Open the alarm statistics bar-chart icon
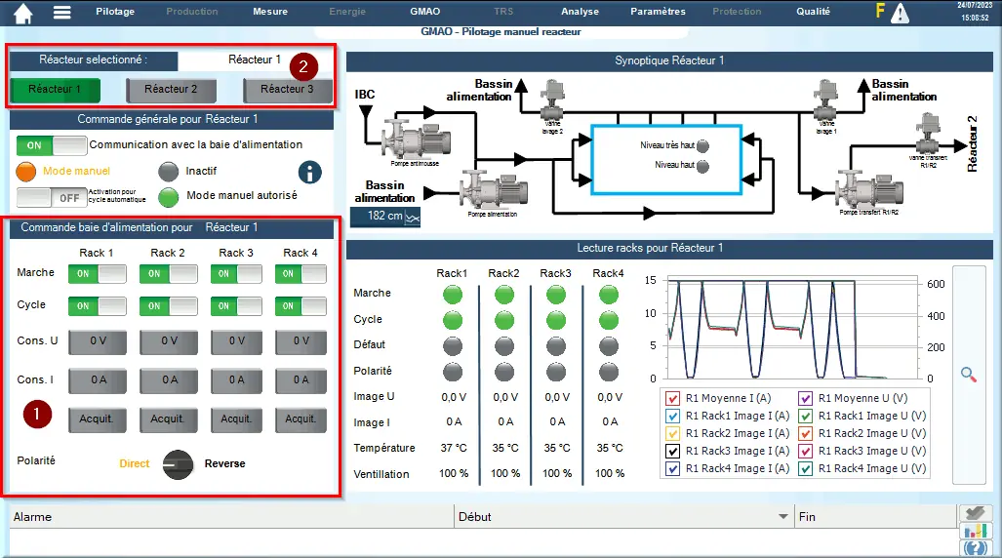 (x=975, y=531)
